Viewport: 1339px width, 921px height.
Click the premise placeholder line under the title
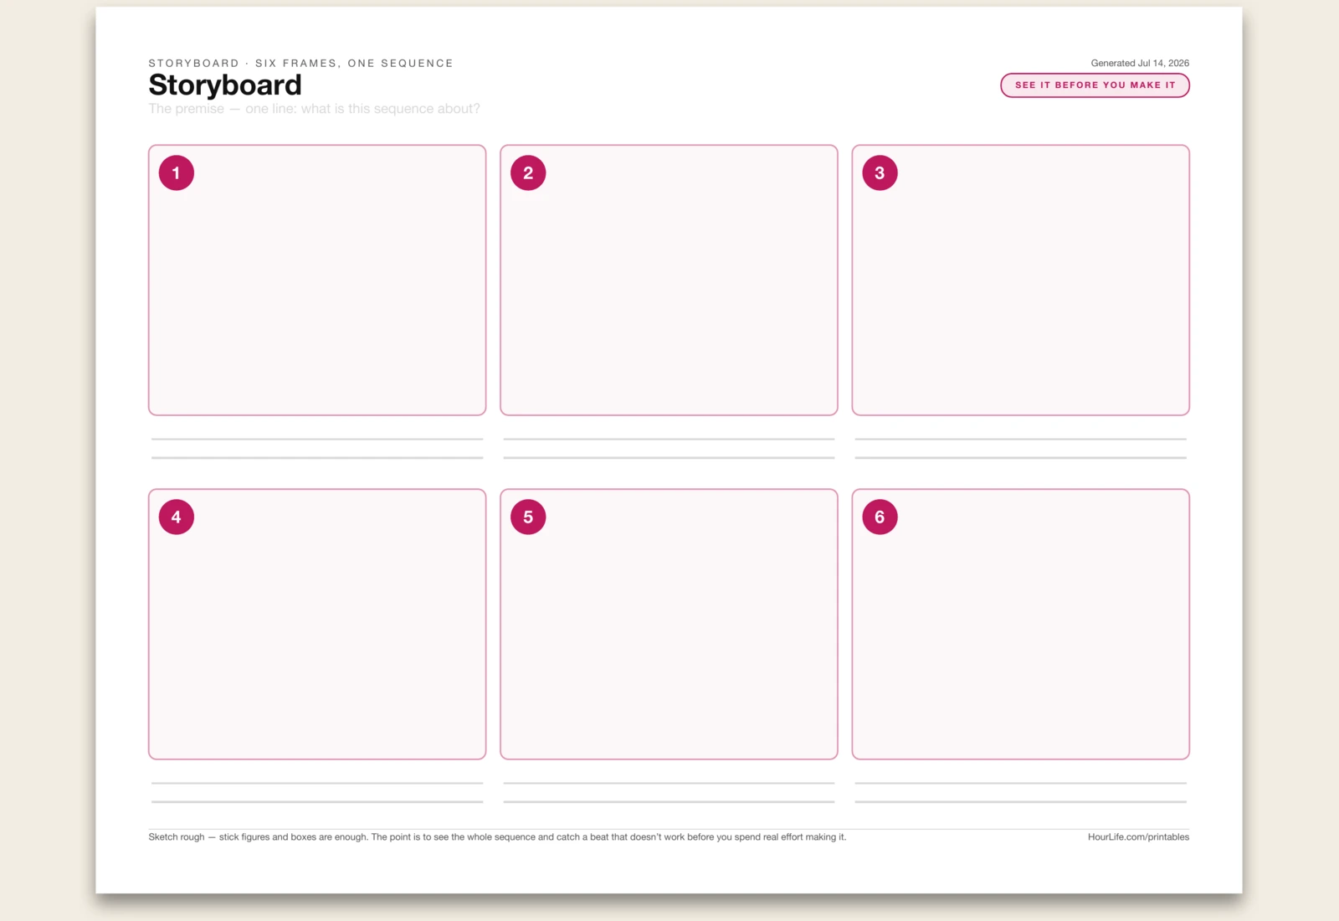tap(314, 109)
